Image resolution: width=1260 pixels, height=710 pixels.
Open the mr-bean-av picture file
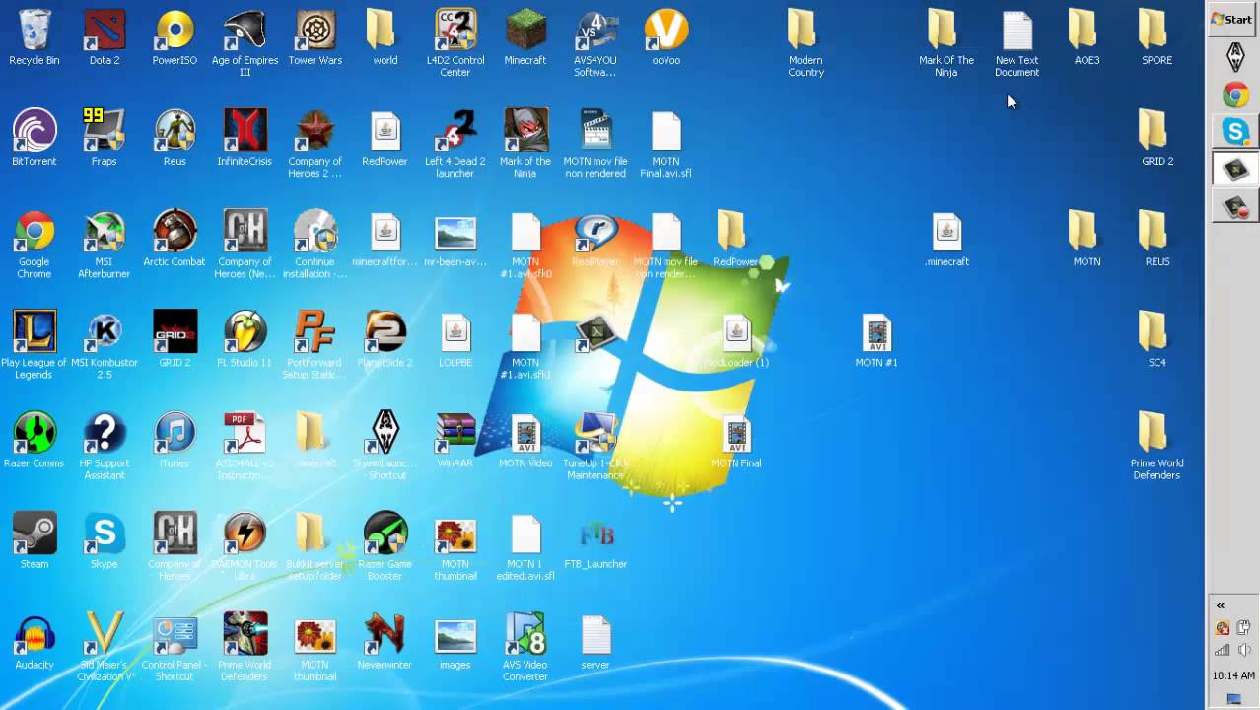(x=455, y=233)
